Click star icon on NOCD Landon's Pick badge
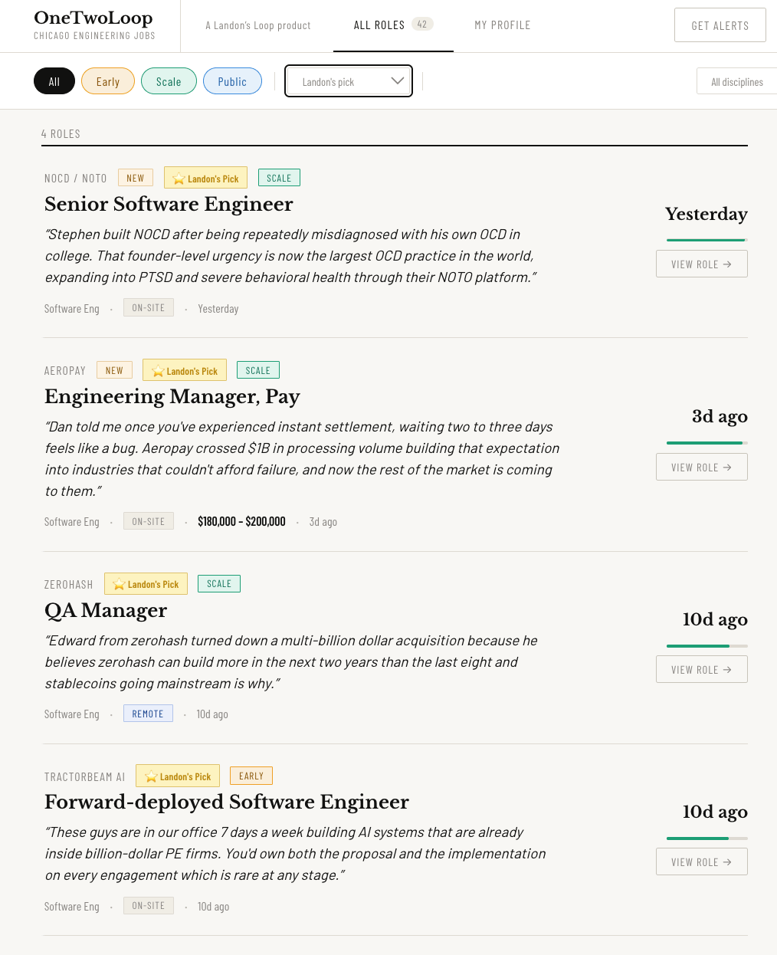Viewport: 777px width, 955px height. pyautogui.click(x=179, y=179)
